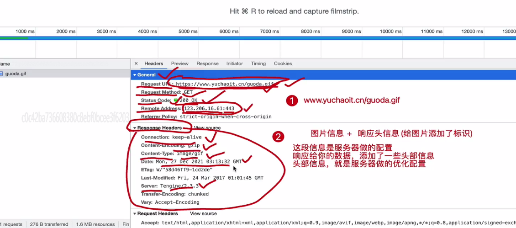Click the Accept request header value
Viewport: 516px width, 228px height.
338,223
